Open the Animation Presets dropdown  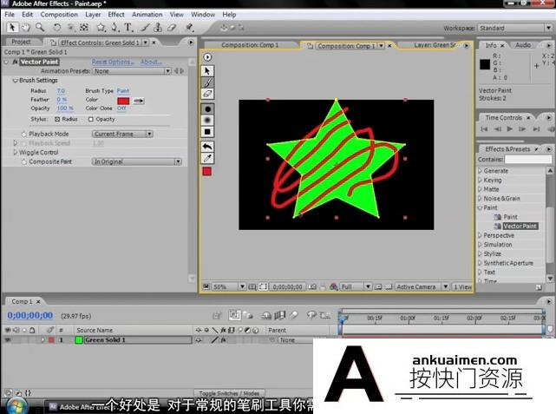click(132, 71)
